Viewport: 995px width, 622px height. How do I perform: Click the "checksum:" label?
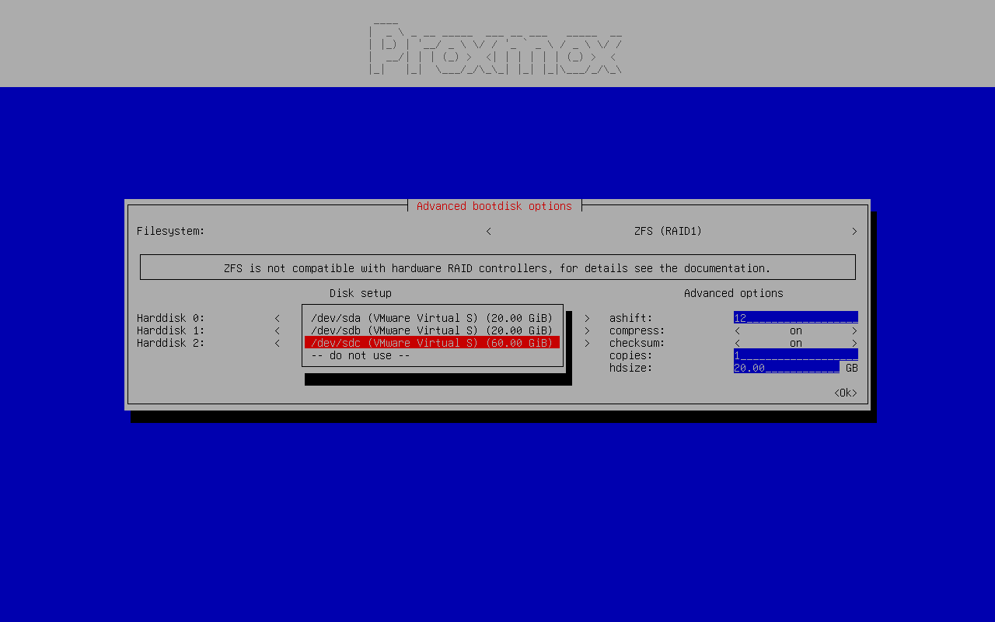pos(637,343)
